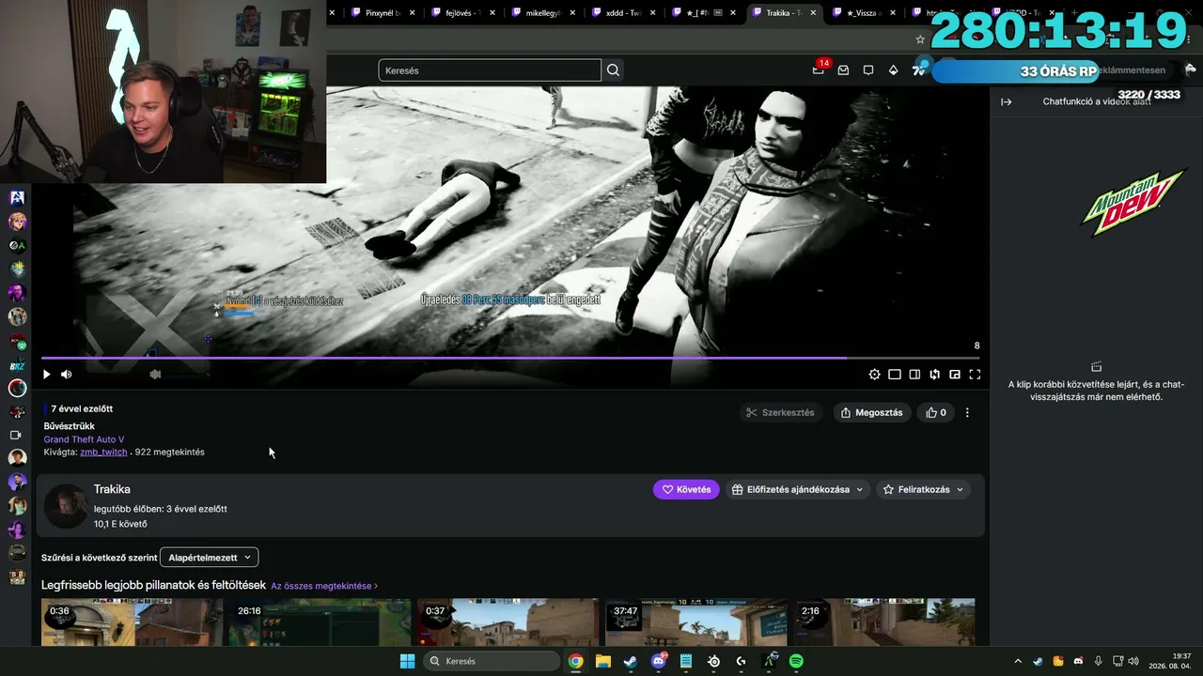1203x676 pixels.
Task: Open the Twitch mail icon
Action: [x=843, y=70]
